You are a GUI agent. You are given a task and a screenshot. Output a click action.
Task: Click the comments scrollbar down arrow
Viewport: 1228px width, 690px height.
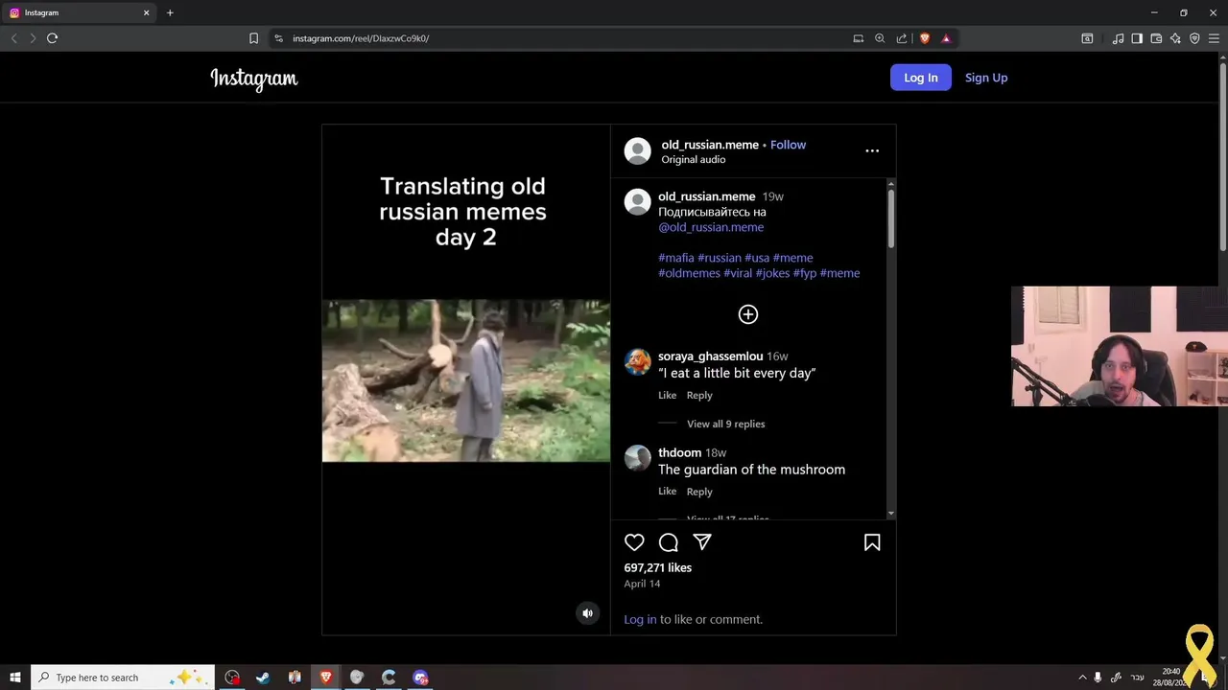(x=891, y=515)
